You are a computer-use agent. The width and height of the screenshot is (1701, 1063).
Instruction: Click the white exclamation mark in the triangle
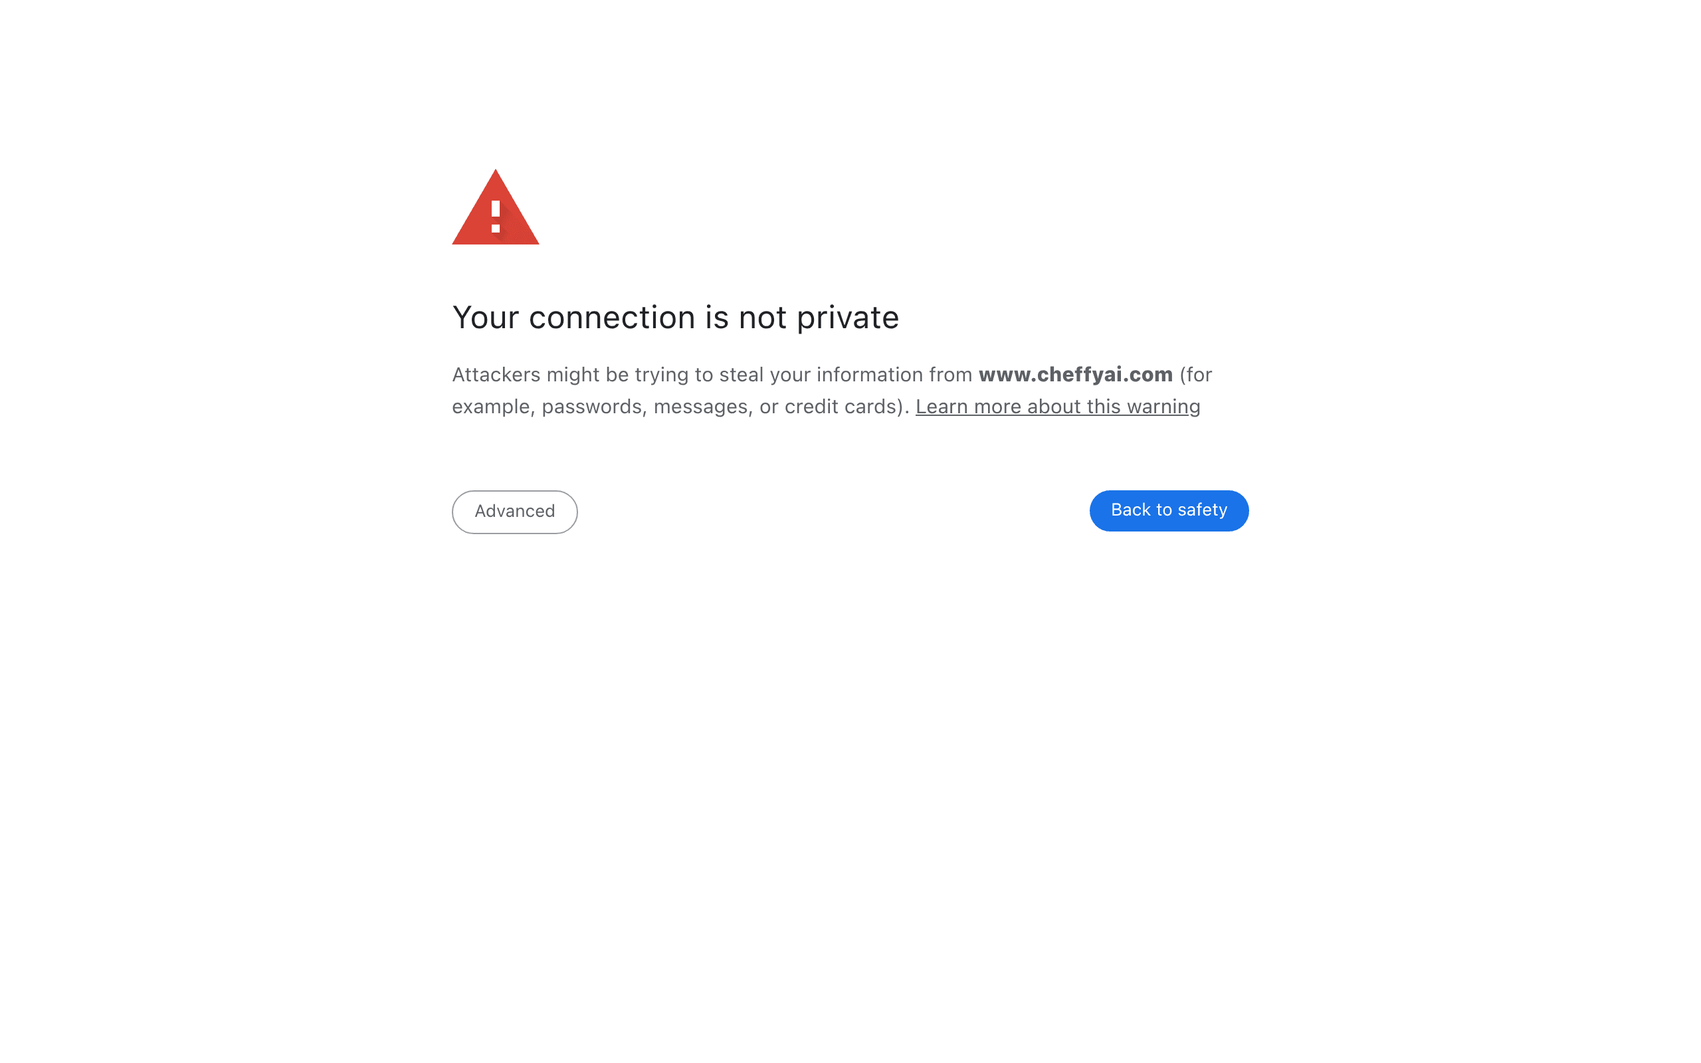[x=496, y=217]
